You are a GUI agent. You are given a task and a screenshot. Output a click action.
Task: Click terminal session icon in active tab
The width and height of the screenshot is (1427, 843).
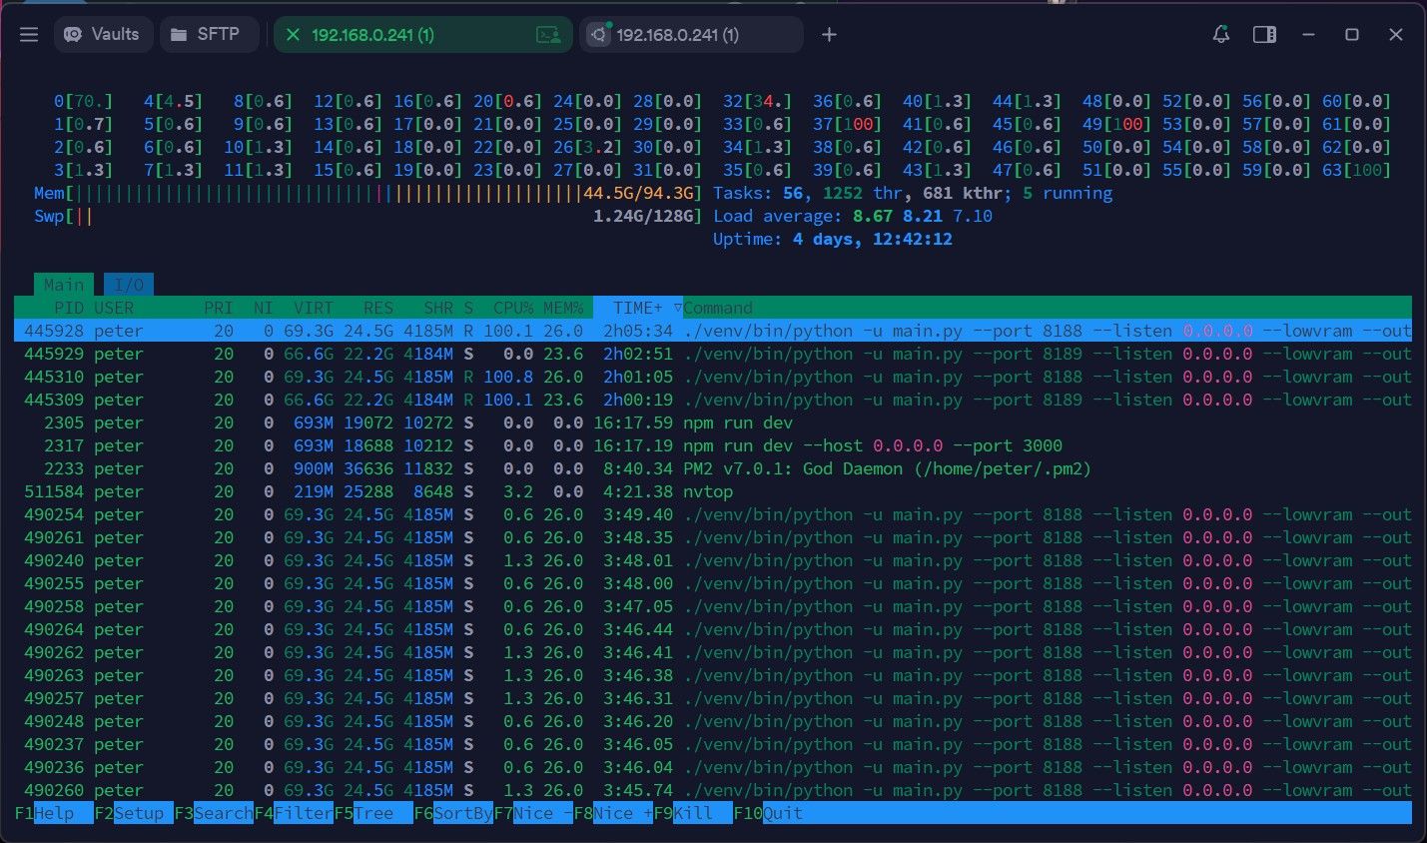coord(548,35)
